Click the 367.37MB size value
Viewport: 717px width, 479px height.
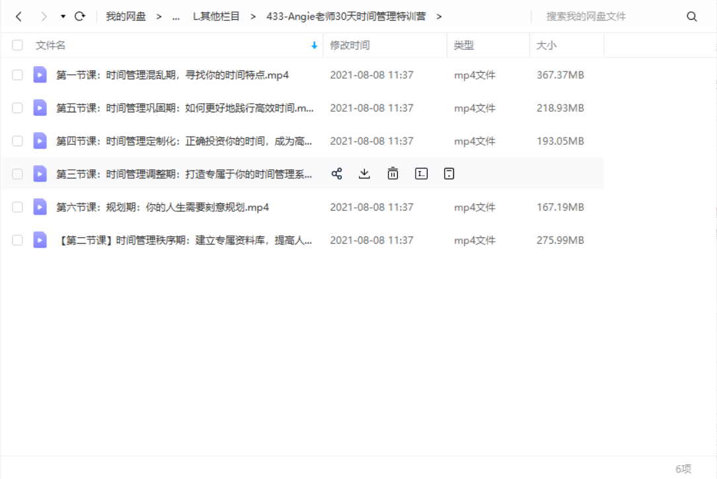tap(560, 75)
